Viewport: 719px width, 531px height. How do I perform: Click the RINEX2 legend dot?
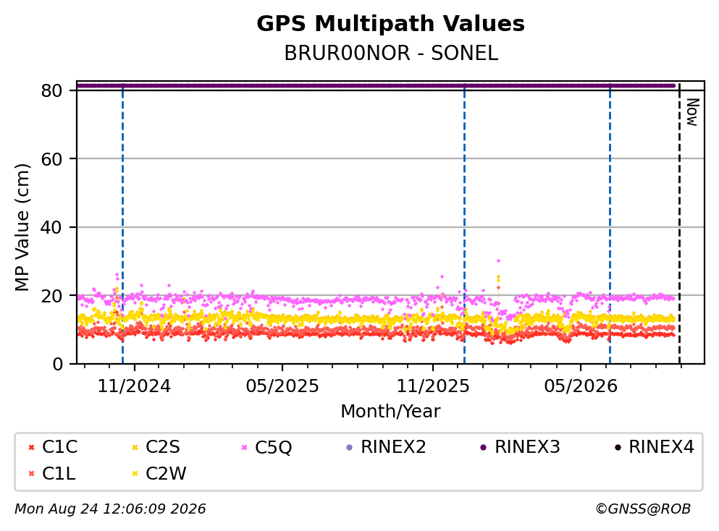350,448
